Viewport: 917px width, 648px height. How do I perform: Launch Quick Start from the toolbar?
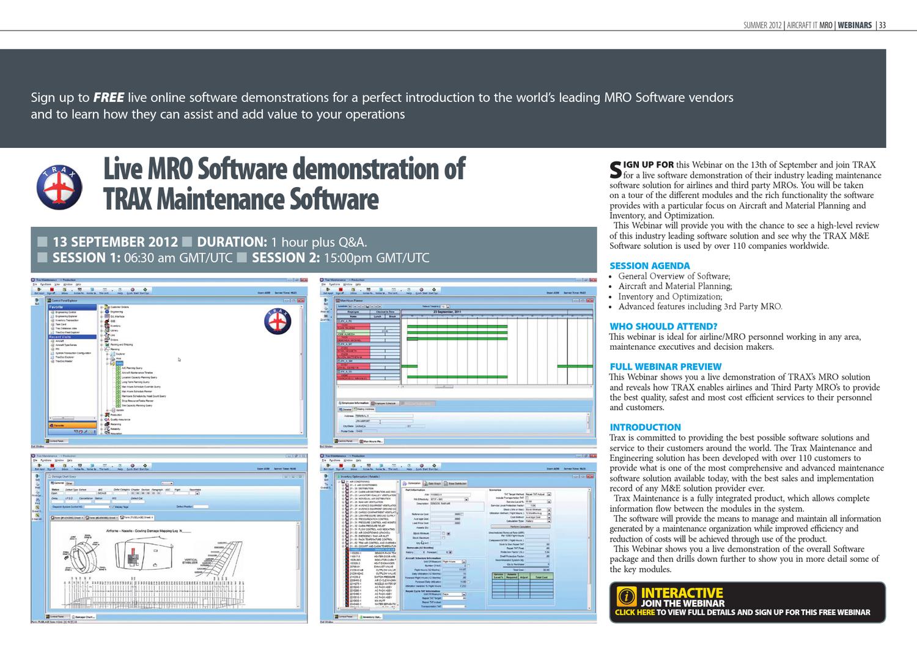coord(132,290)
